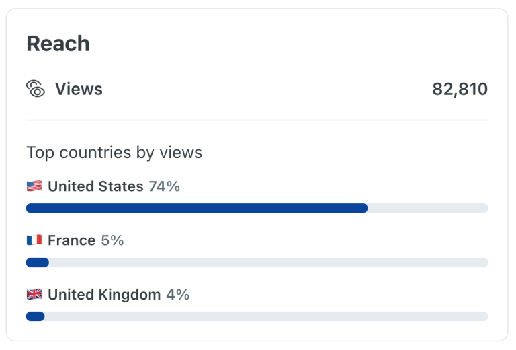Viewport: 516px width, 350px height.
Task: Click the France flag icon
Action: click(34, 240)
